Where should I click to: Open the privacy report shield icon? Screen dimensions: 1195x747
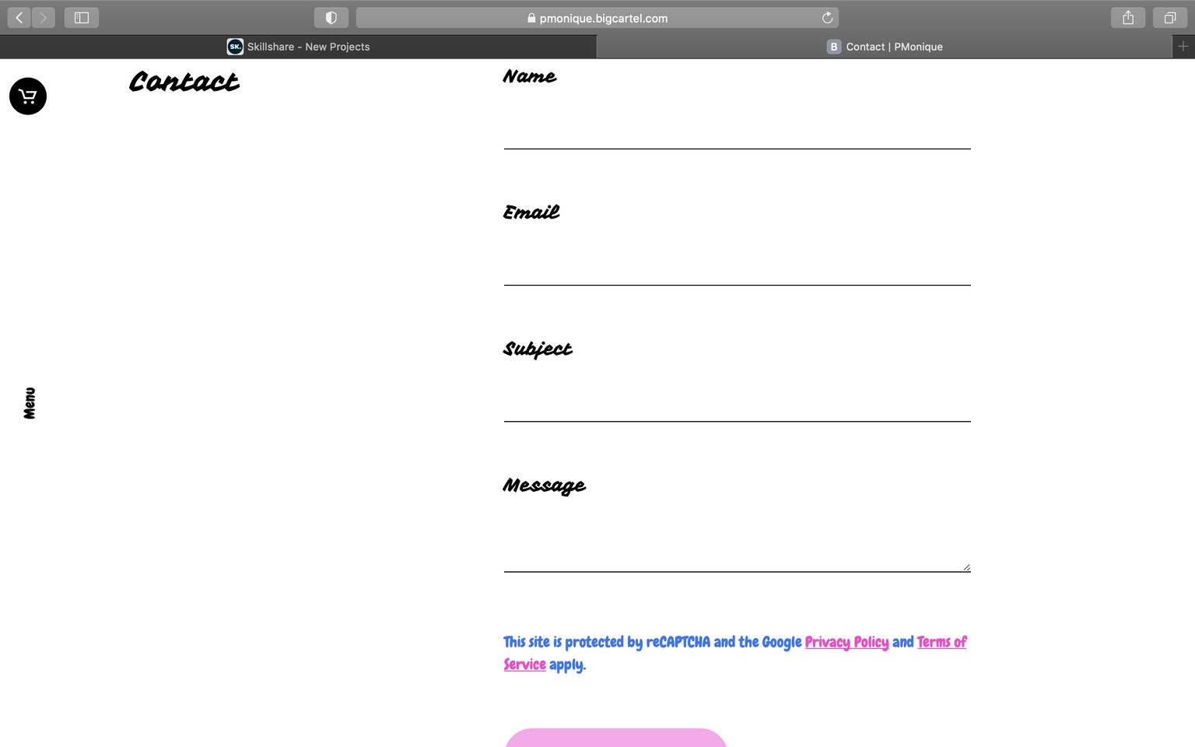coord(331,17)
